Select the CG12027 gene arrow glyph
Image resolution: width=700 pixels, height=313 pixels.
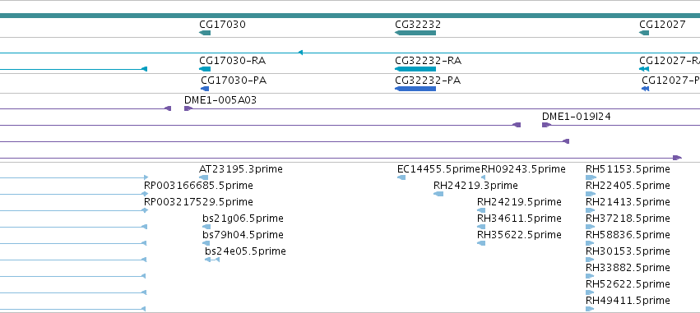[x=644, y=33]
